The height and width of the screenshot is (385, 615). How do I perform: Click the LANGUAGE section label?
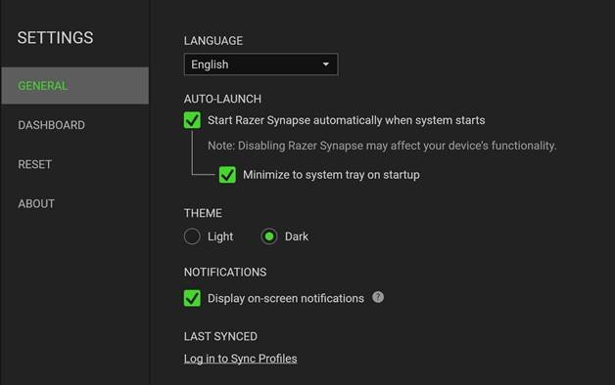pyautogui.click(x=213, y=41)
